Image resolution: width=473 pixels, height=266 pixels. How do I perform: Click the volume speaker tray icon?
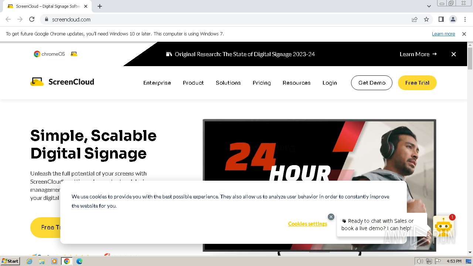(420, 261)
